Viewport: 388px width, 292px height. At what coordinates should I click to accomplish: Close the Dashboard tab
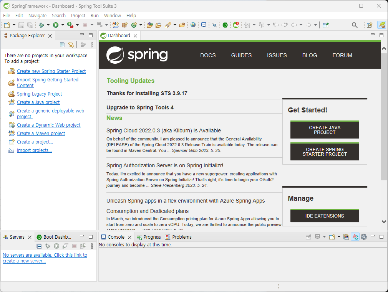coord(135,36)
